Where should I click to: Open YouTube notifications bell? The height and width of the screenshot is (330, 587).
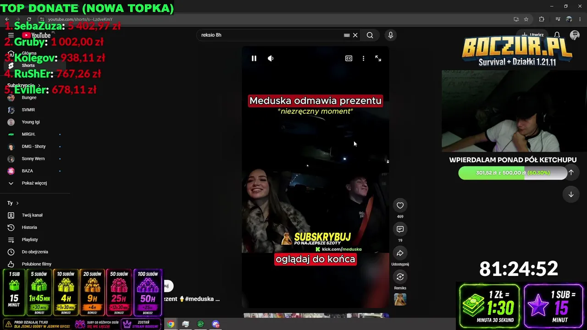pos(557,35)
